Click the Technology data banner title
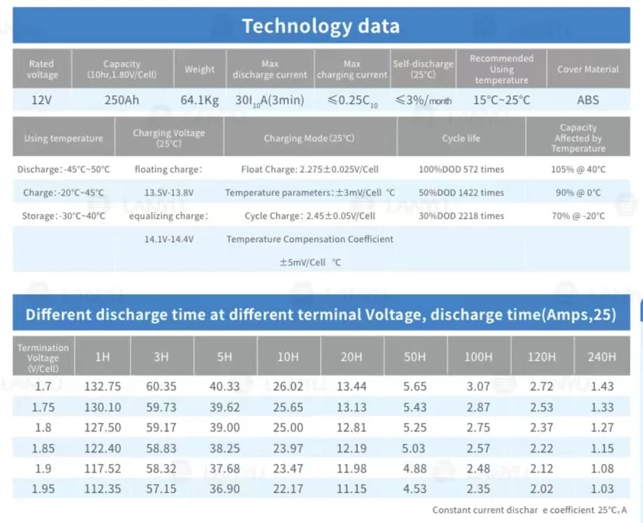Screen dimensions: 643x523 pyautogui.click(x=321, y=26)
